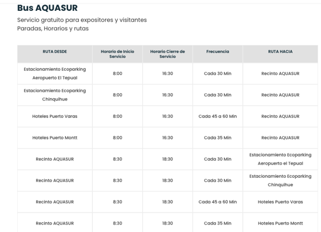Screen dimensions: 321x232
Task: Click destination Hoteles Puerto Varas cell
Action: point(280,202)
